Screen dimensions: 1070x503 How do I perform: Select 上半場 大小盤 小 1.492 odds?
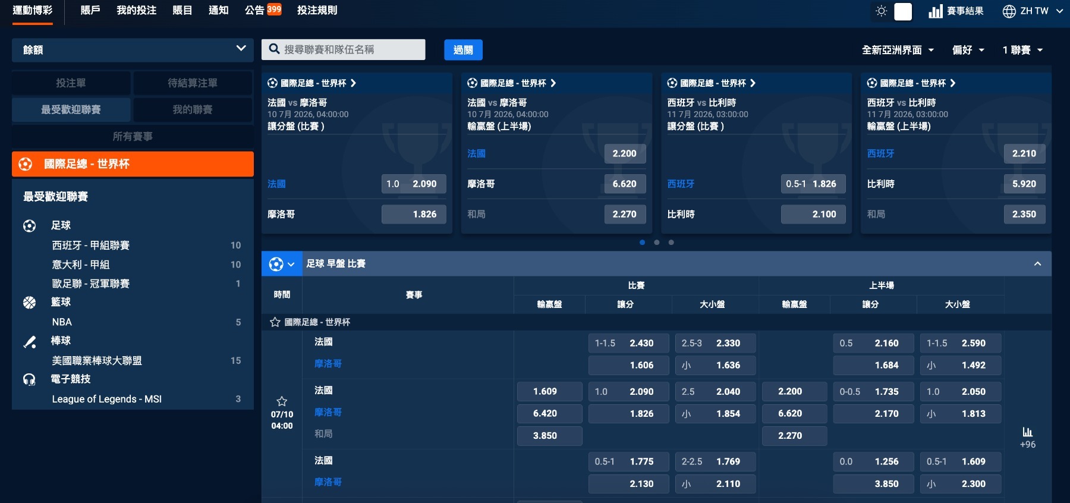click(961, 365)
